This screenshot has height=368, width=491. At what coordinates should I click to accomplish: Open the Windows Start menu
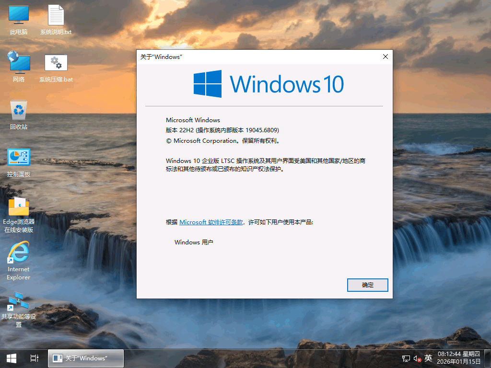pyautogui.click(x=12, y=358)
